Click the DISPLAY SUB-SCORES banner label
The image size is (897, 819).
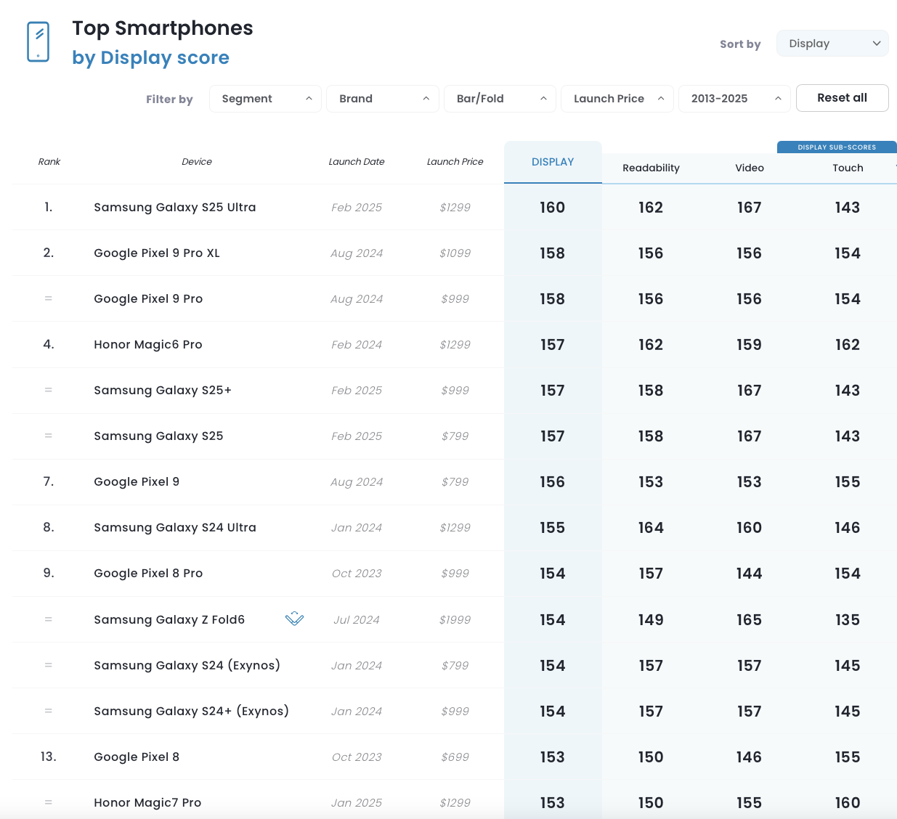pos(837,147)
